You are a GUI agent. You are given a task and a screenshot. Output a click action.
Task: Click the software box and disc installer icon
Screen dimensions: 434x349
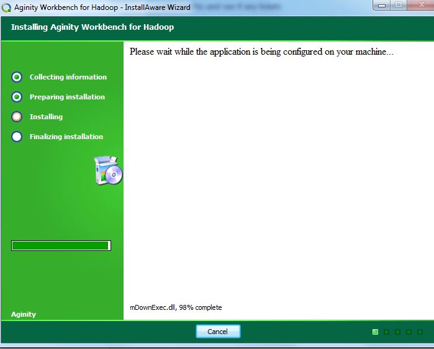tap(108, 170)
